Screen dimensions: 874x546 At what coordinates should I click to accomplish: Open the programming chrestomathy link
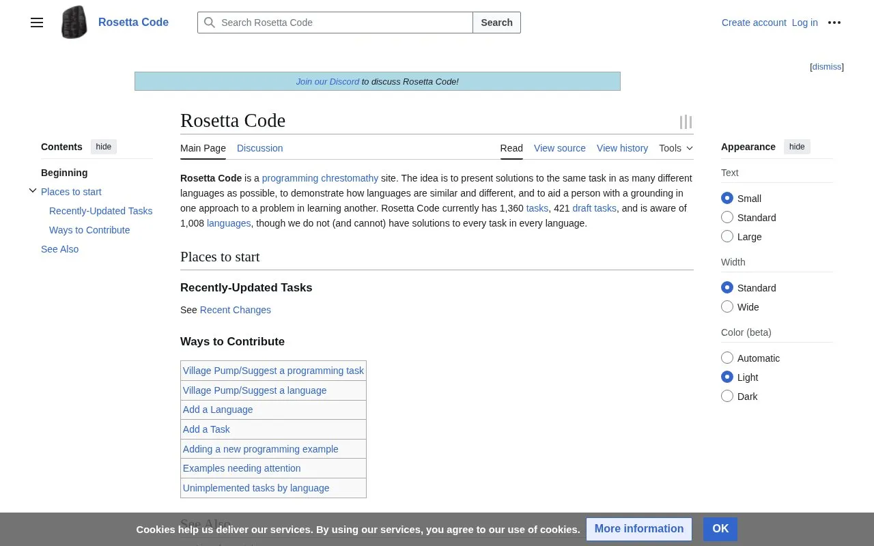(320, 178)
